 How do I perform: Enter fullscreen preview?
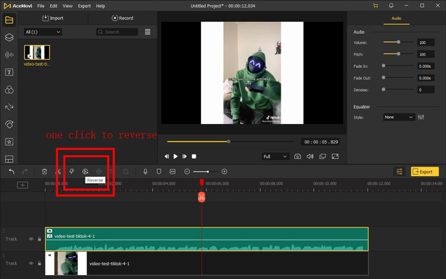point(335,156)
